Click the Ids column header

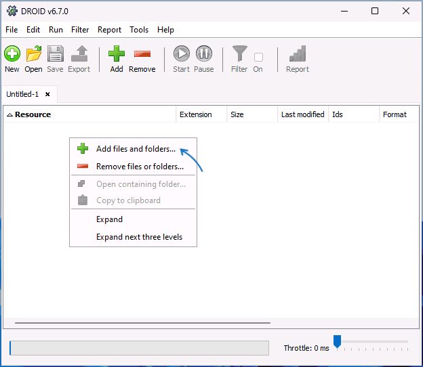[354, 114]
